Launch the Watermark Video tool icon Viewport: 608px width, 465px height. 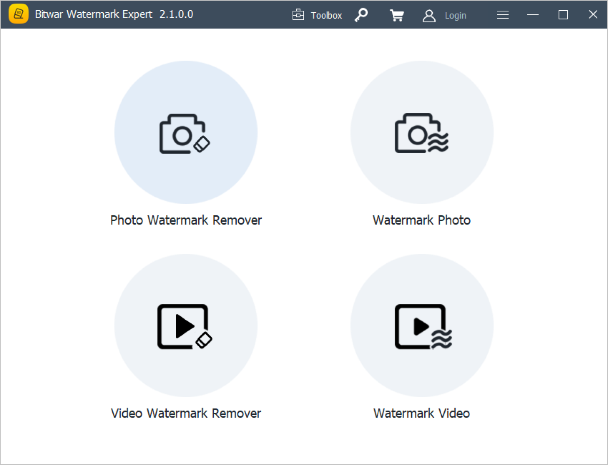(x=422, y=325)
